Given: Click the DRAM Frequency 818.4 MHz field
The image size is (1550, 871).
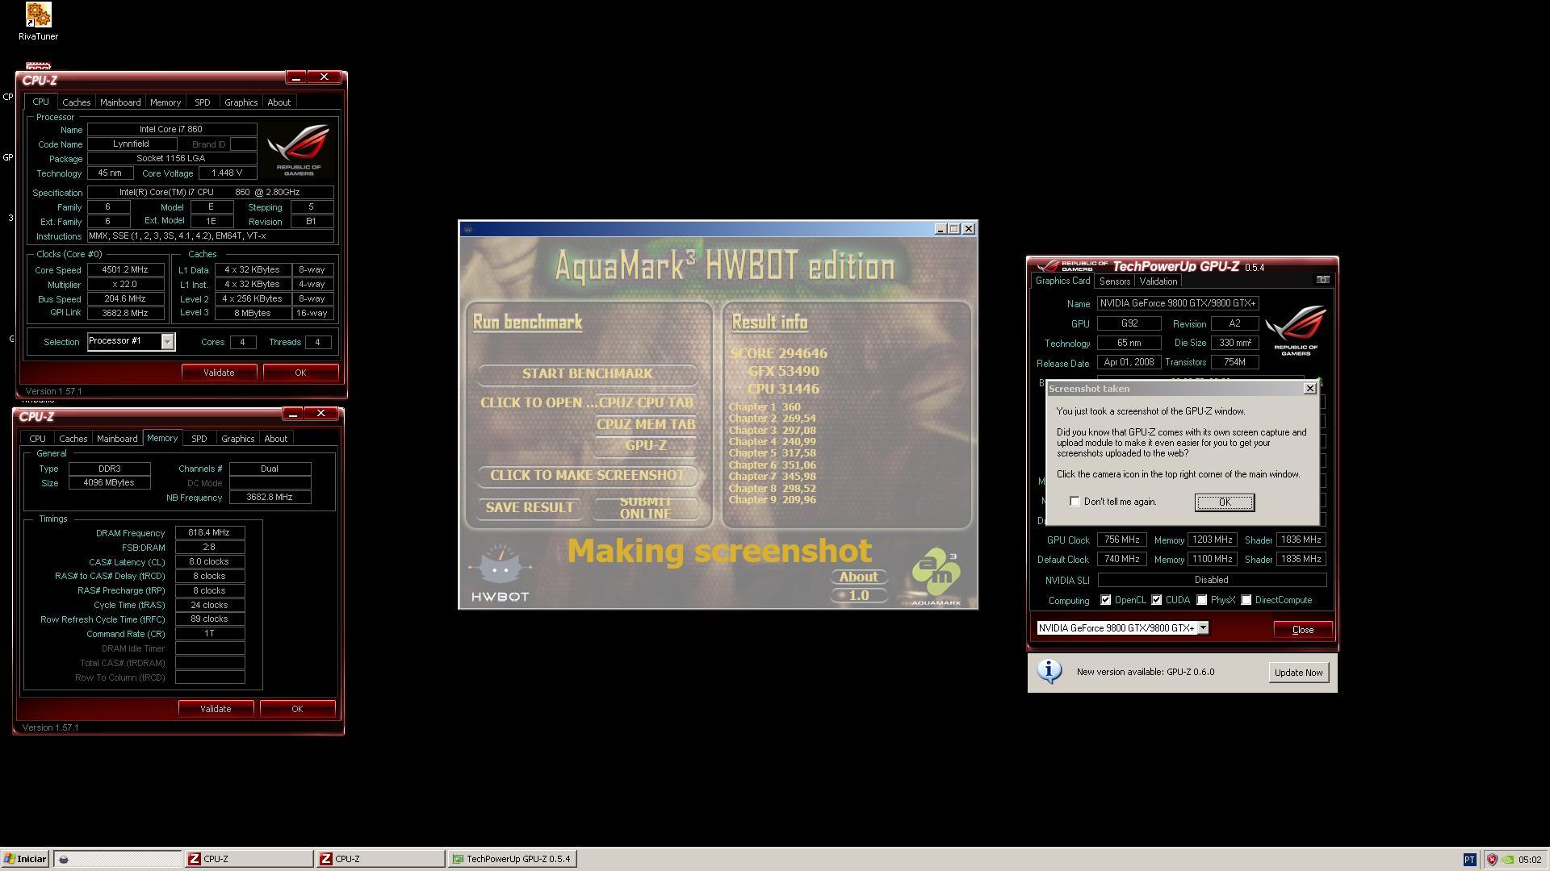Looking at the screenshot, I should [209, 533].
